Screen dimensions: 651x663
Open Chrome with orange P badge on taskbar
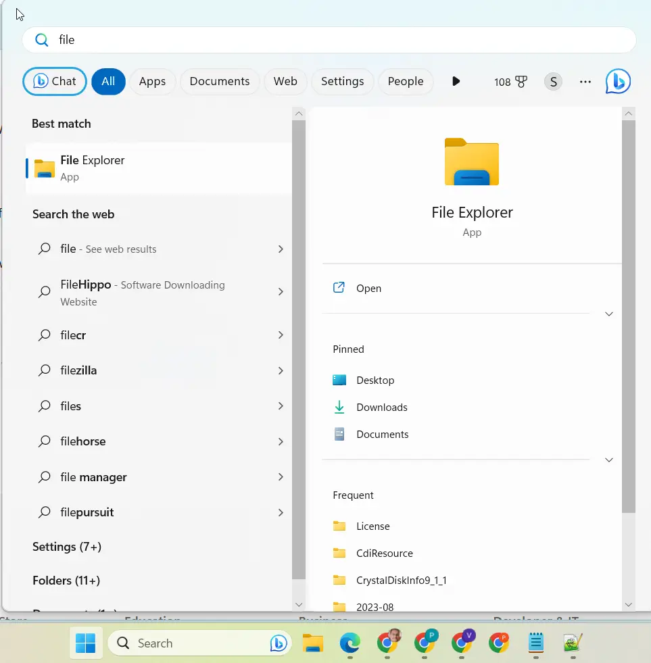coord(499,642)
